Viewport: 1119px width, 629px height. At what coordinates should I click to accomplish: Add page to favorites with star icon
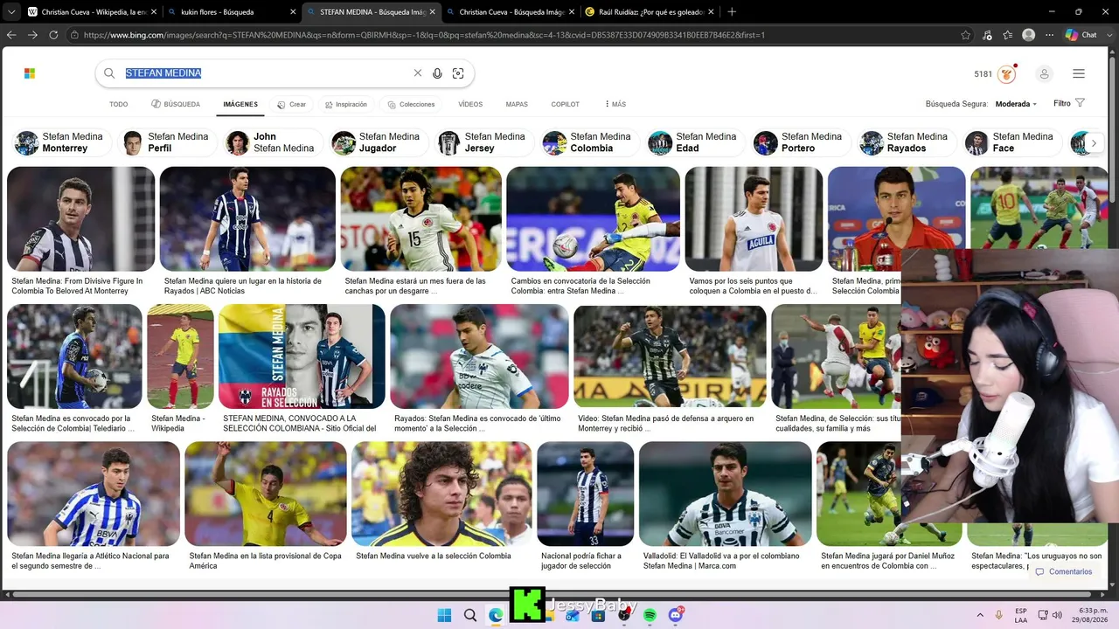(965, 35)
